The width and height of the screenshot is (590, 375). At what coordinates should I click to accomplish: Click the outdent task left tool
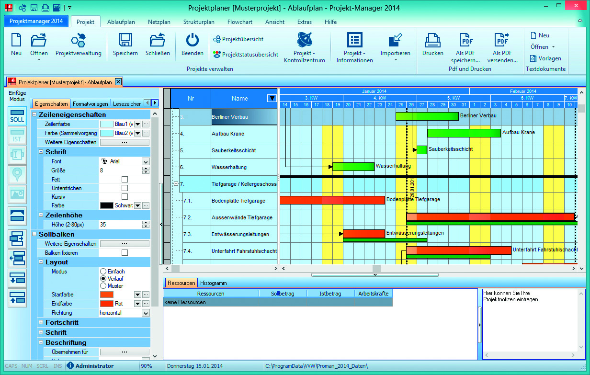17,259
